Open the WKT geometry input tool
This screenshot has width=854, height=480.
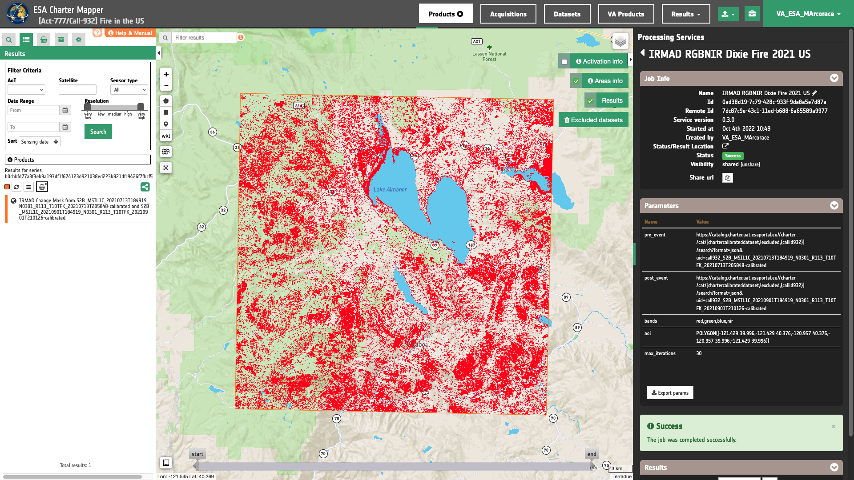[166, 136]
